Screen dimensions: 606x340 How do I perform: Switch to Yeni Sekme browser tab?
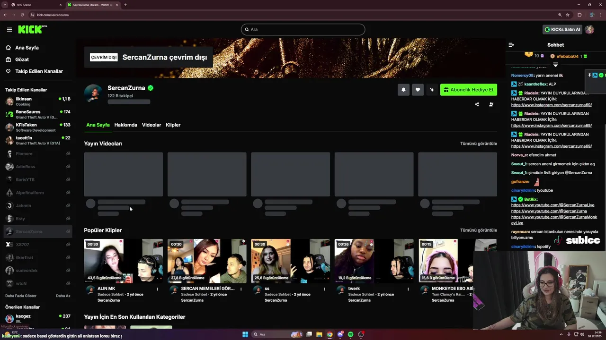coord(36,5)
